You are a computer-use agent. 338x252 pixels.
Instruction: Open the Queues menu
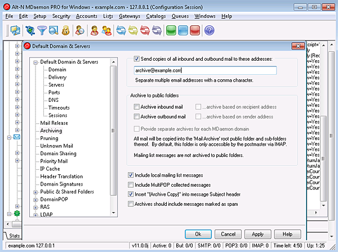tap(180, 16)
